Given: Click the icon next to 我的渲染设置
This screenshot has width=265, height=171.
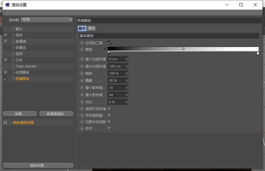Looking at the screenshot, I should click(x=5, y=122).
